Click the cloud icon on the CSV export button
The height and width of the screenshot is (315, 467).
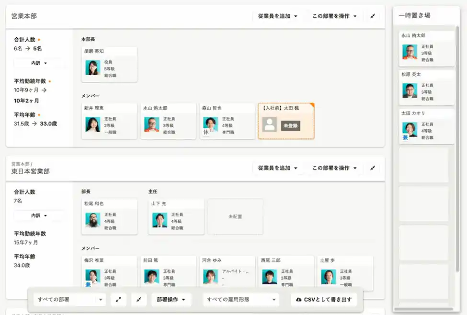pyautogui.click(x=300, y=299)
